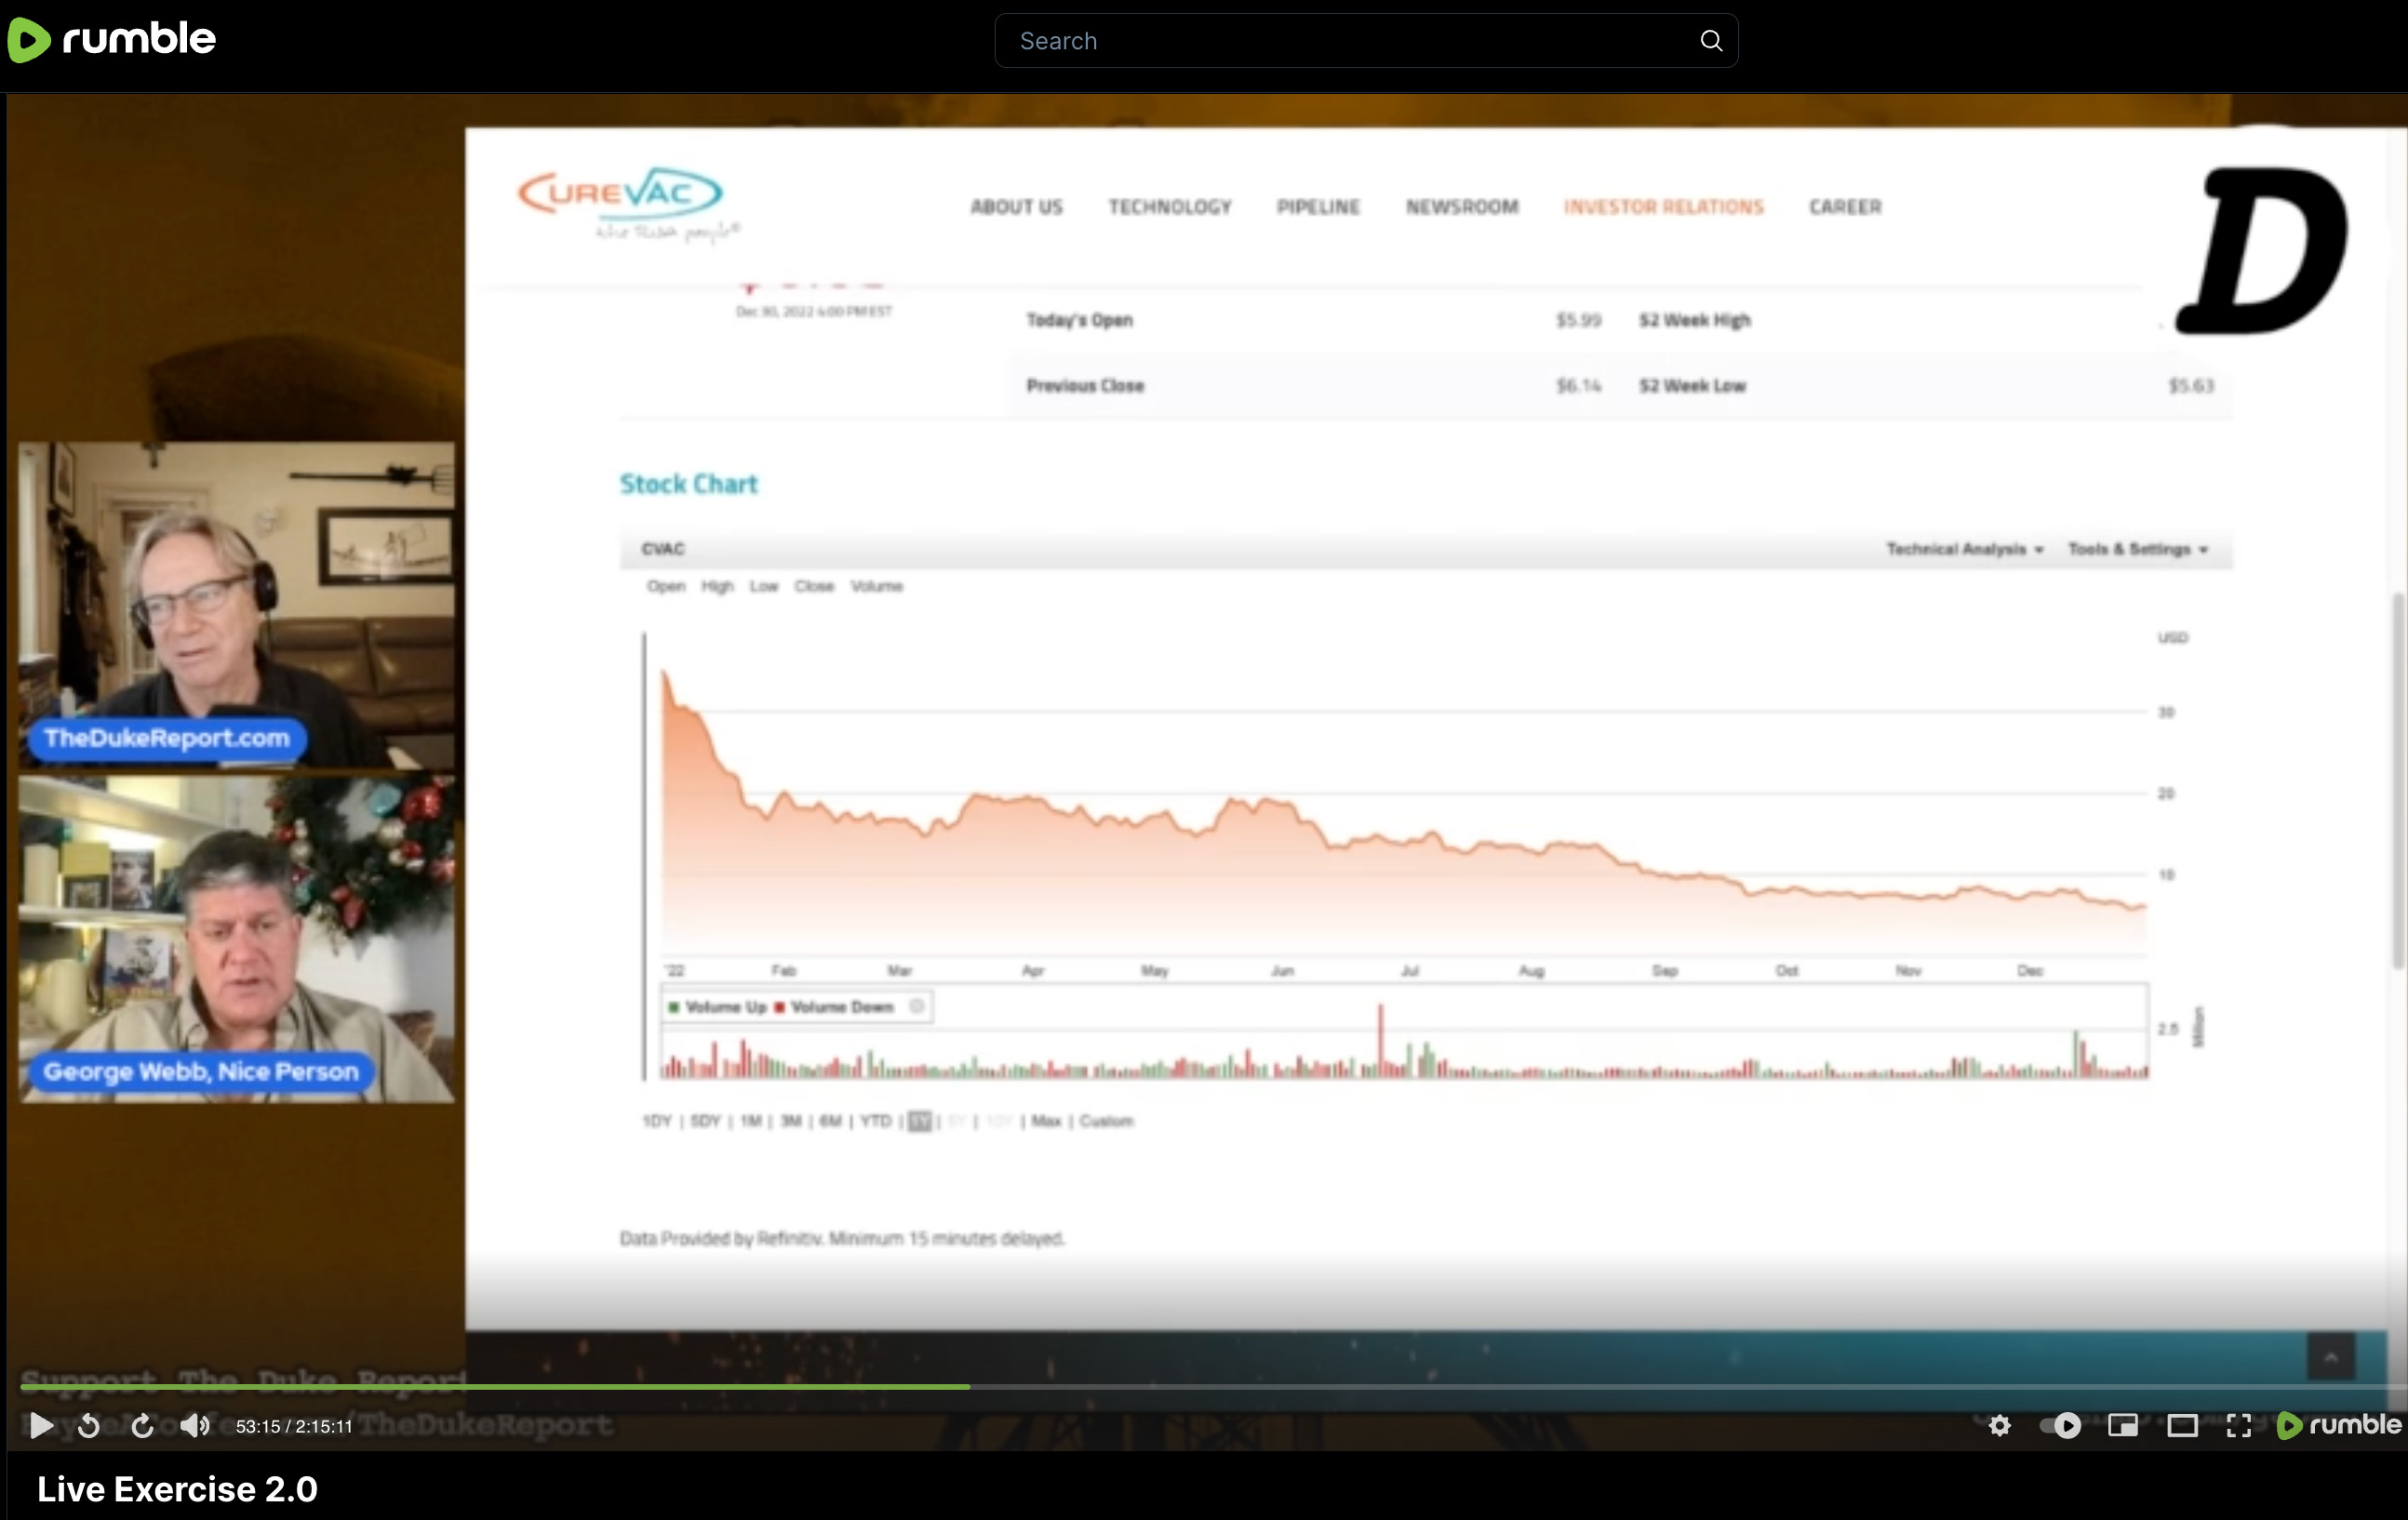The width and height of the screenshot is (2408, 1520).
Task: Skip forward using forward arrow icon
Action: pos(142,1425)
